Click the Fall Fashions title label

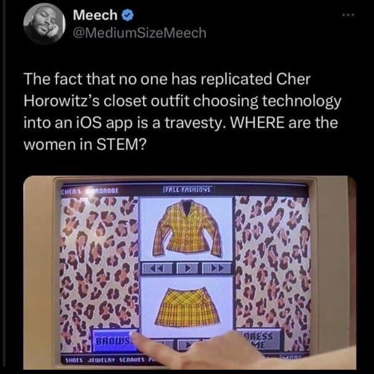pyautogui.click(x=188, y=190)
